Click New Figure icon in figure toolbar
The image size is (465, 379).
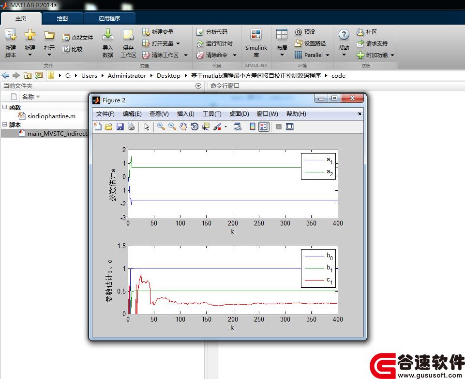coord(98,126)
